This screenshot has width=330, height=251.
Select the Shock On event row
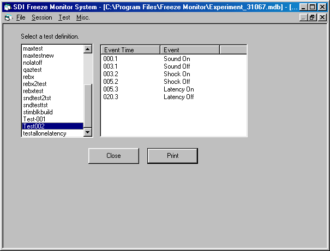177,74
